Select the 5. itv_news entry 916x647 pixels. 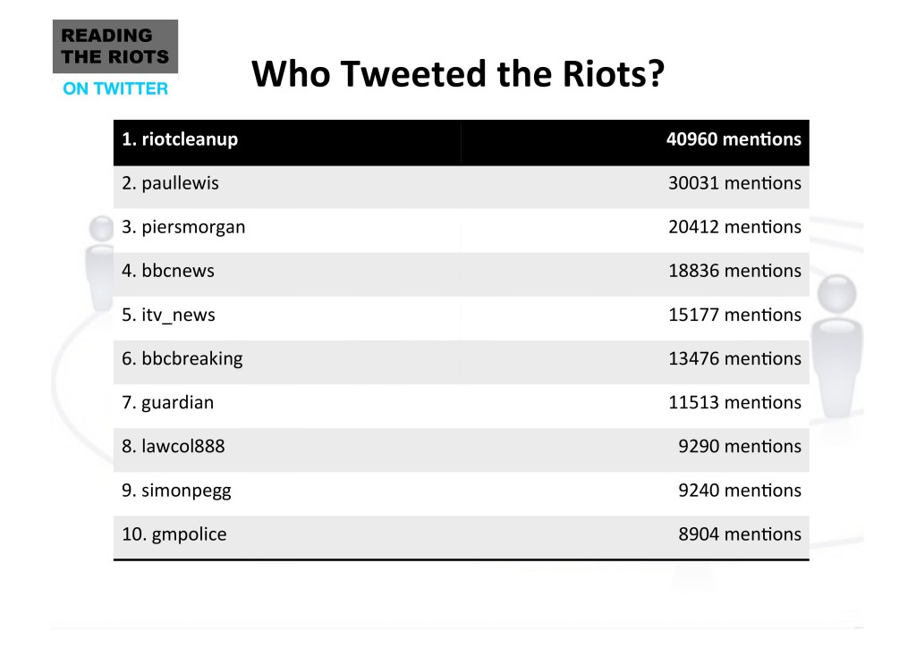[168, 315]
